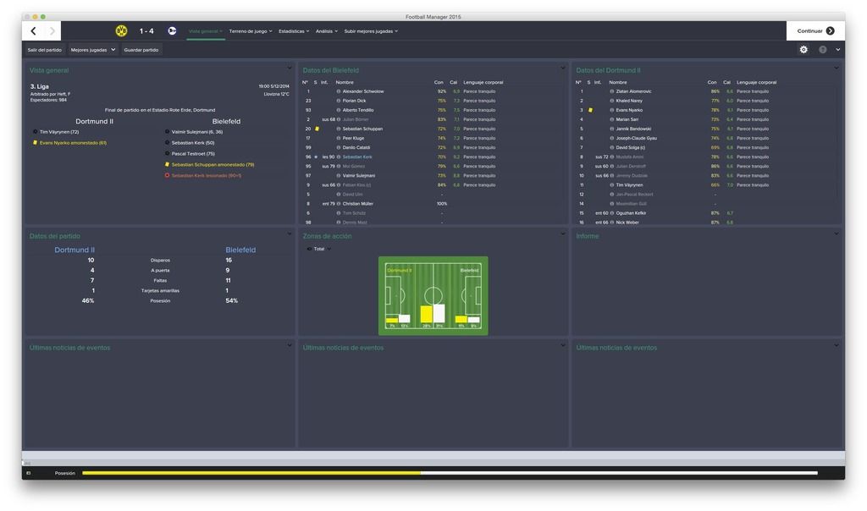Click goal event Pascal Testroet (75)
Viewport: 867px width, 511px height.
point(193,154)
